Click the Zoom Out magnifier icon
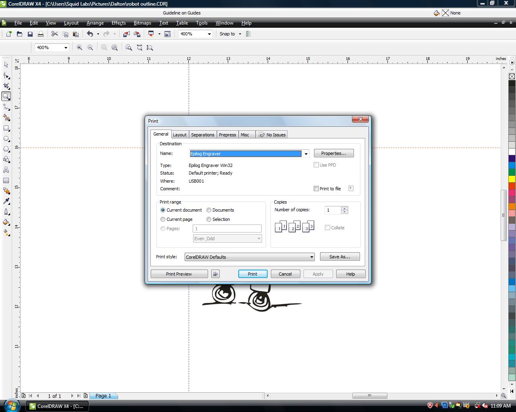The height and width of the screenshot is (412, 516). [x=90, y=47]
